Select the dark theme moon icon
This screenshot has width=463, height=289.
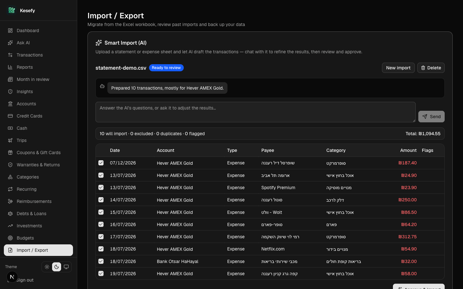pos(57,267)
